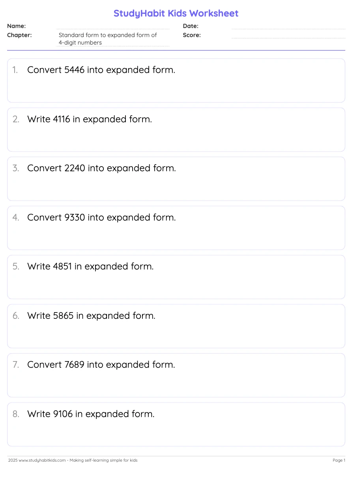Click the Name label

(x=17, y=26)
